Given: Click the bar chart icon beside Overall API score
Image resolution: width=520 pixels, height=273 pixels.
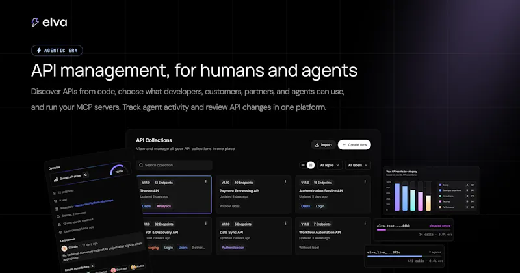Looking at the screenshot, I should pyautogui.click(x=56, y=179).
